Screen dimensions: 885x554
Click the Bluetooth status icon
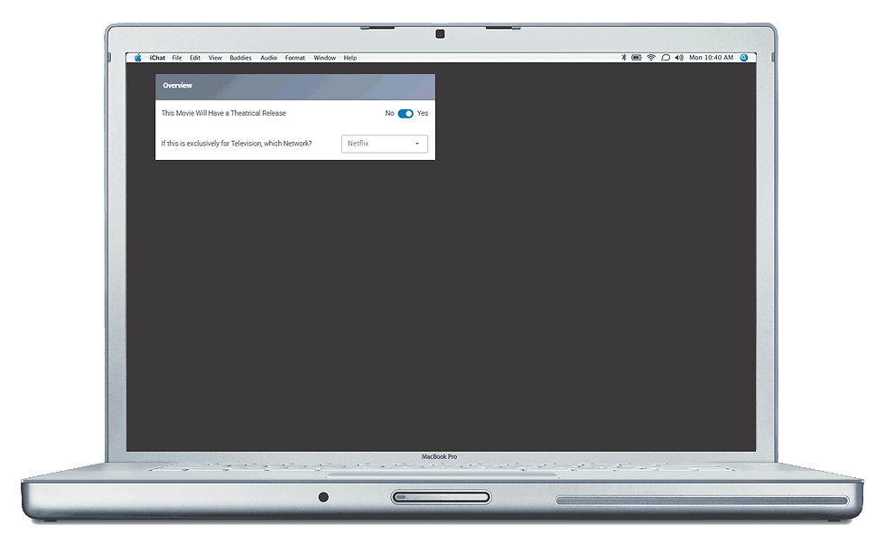[624, 58]
